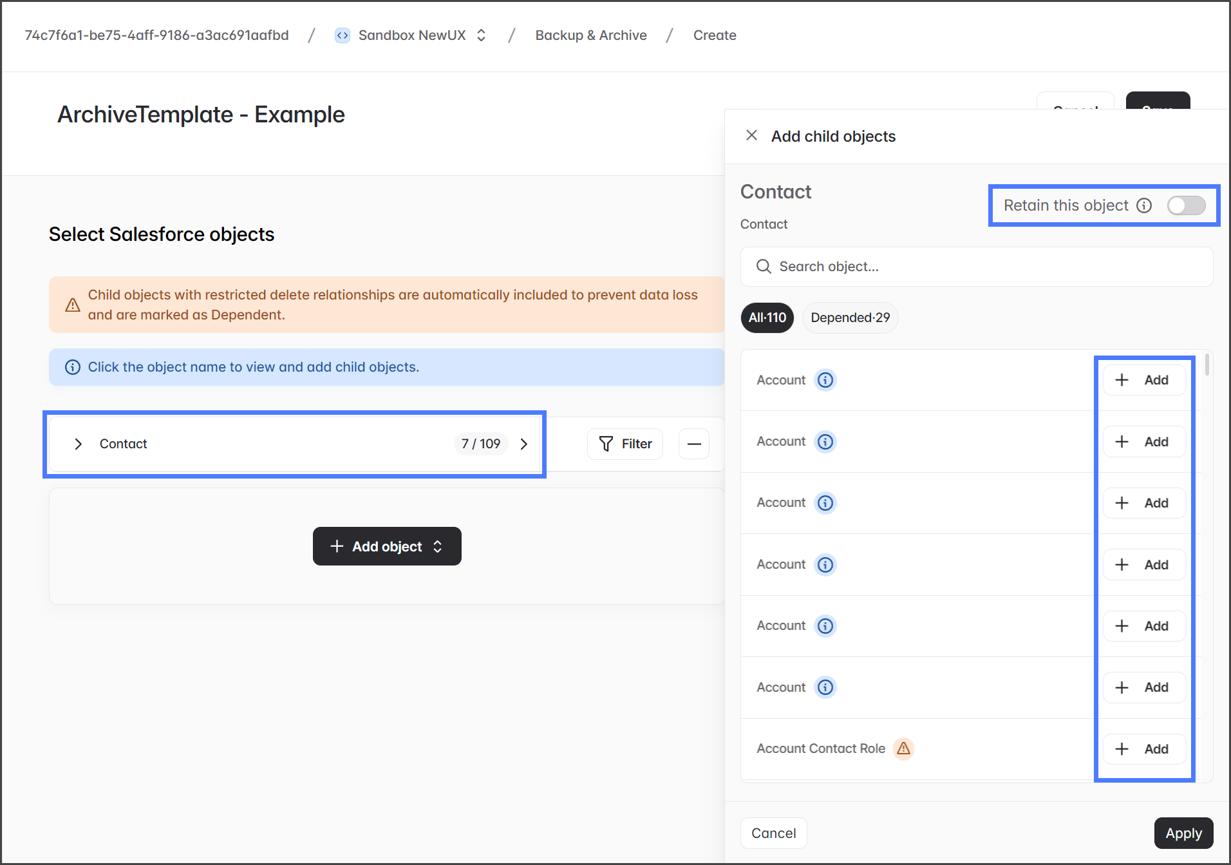Click the search magnifier icon
This screenshot has width=1231, height=865.
[764, 267]
